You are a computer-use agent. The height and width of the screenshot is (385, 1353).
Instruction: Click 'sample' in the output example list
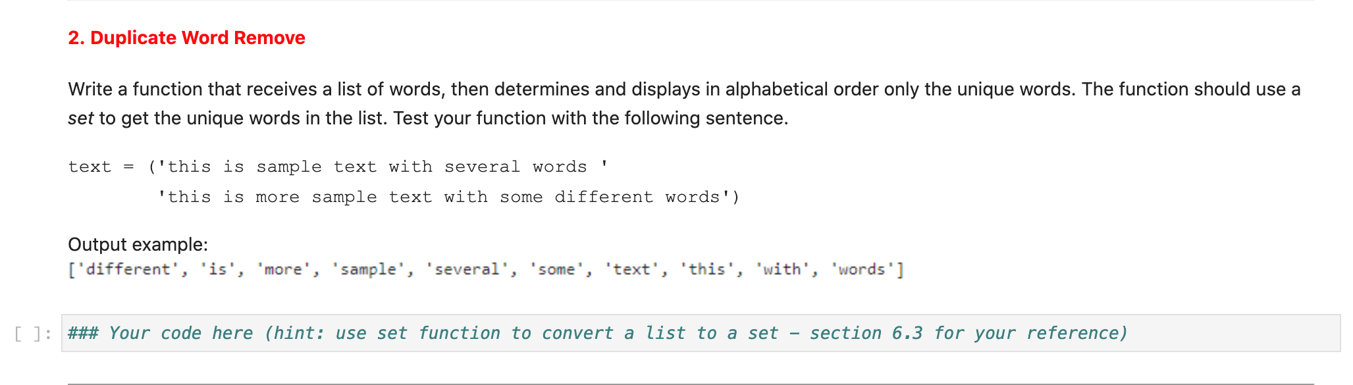[x=368, y=270]
